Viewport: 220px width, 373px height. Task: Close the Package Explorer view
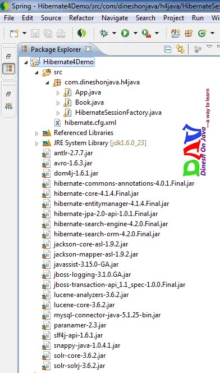click(x=88, y=49)
